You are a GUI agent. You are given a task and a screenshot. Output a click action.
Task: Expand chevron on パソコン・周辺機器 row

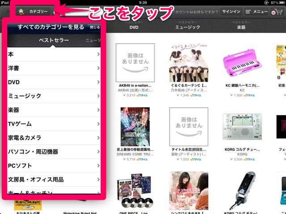98,152
